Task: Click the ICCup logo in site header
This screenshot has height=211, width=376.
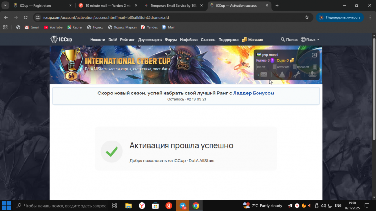Action: tap(61, 39)
